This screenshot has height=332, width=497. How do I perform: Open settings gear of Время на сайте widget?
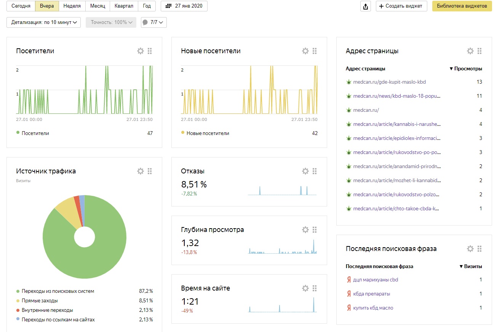pos(305,288)
